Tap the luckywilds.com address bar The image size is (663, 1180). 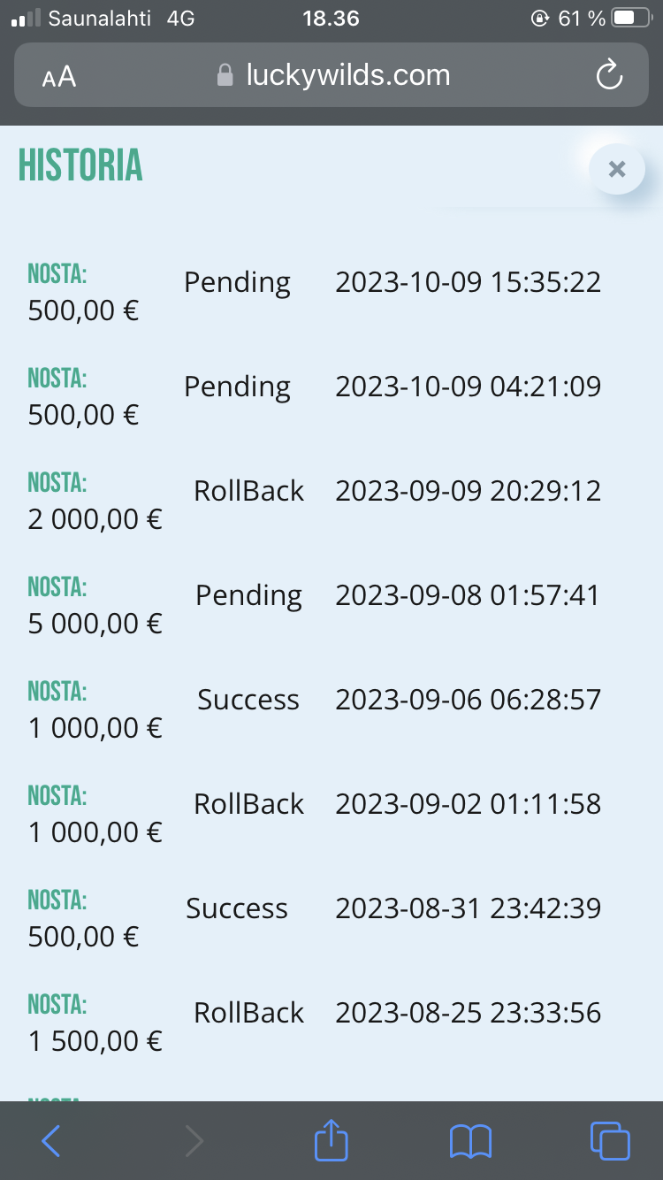(x=331, y=75)
